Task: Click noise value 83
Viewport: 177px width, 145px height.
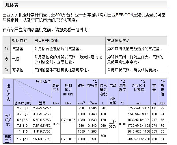Action: pyautogui.click(x=163, y=131)
